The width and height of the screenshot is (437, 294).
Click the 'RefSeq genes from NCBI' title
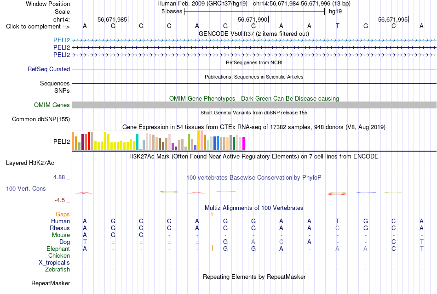click(254, 62)
